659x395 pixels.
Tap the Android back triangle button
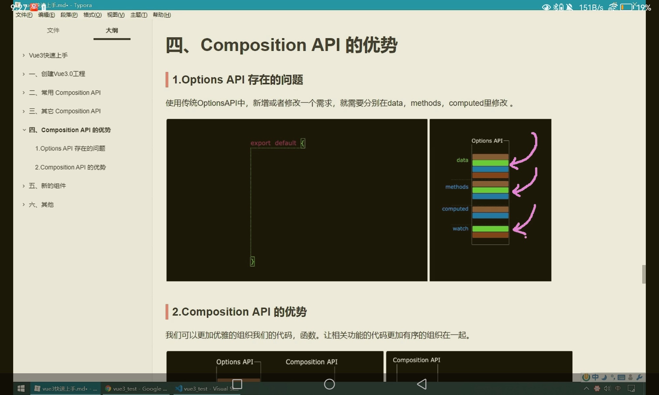coord(422,384)
